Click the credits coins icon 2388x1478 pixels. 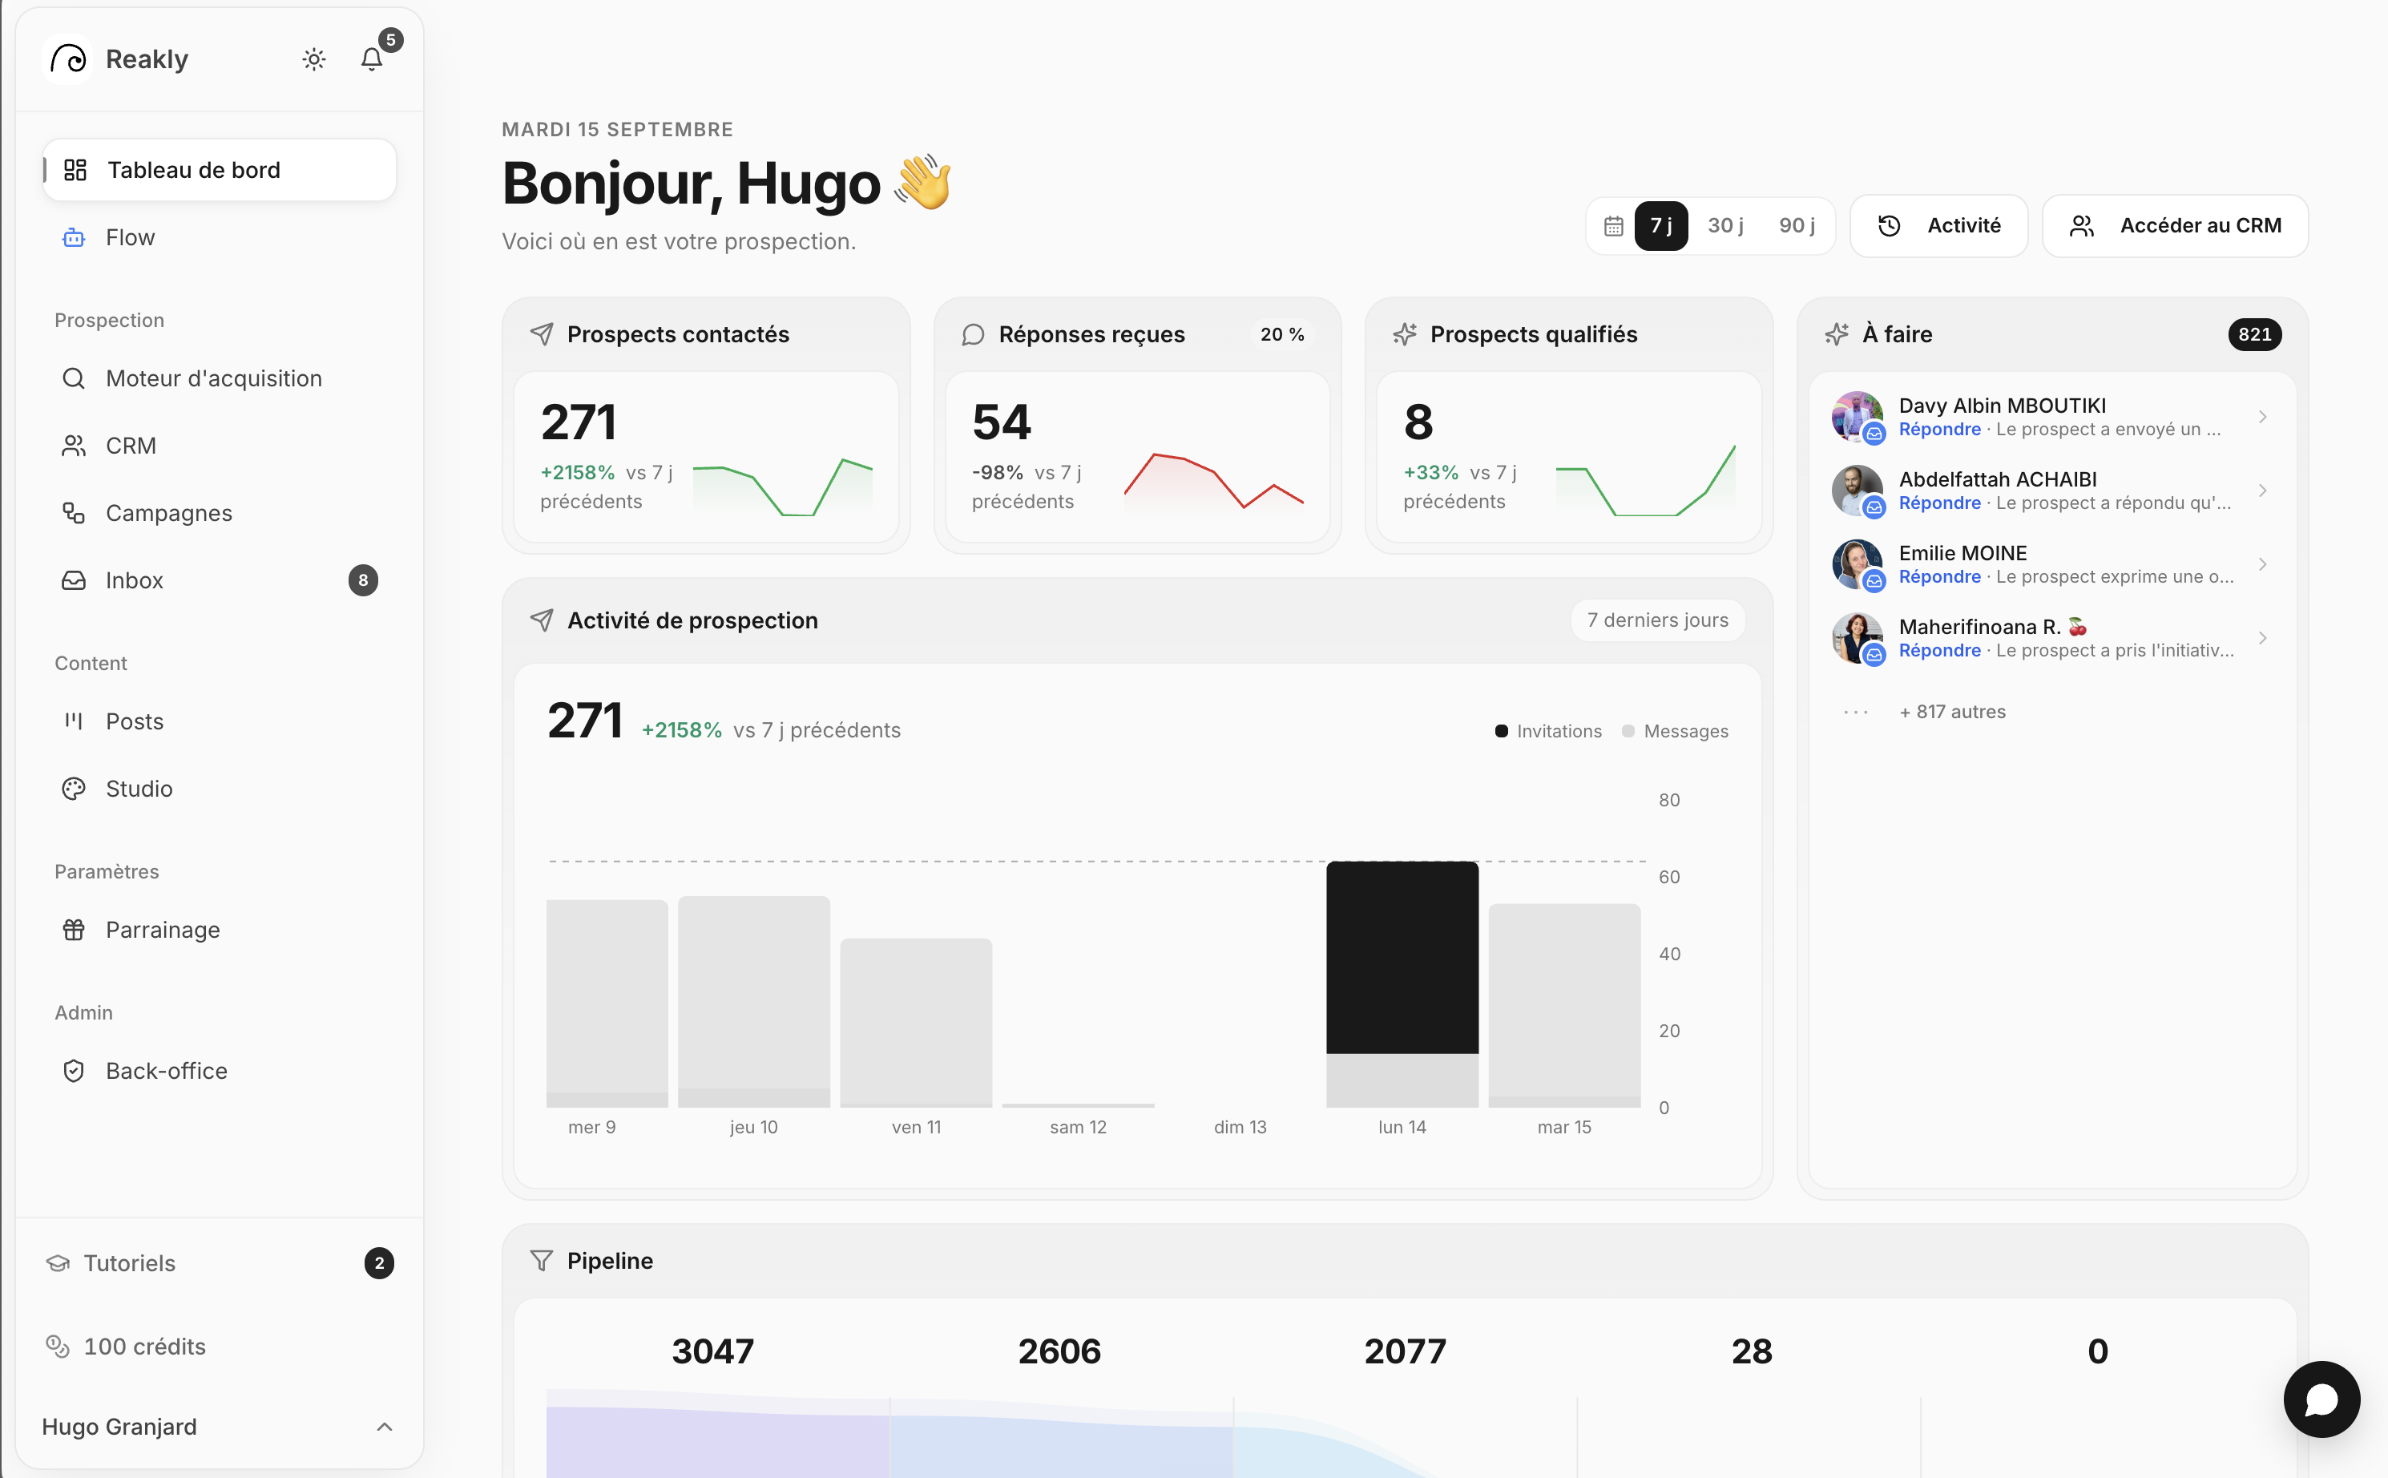coord(58,1347)
